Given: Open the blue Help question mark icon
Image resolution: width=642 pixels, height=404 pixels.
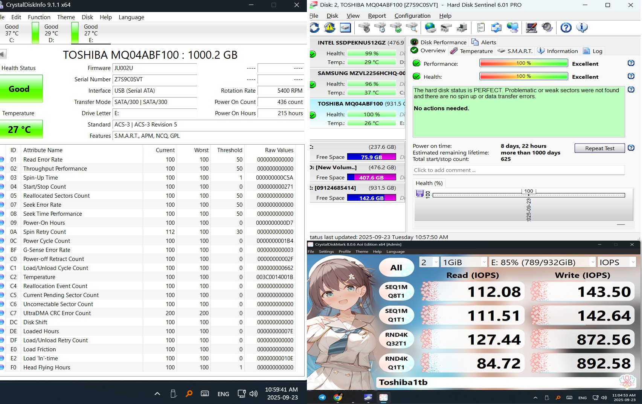Looking at the screenshot, I should point(566,27).
